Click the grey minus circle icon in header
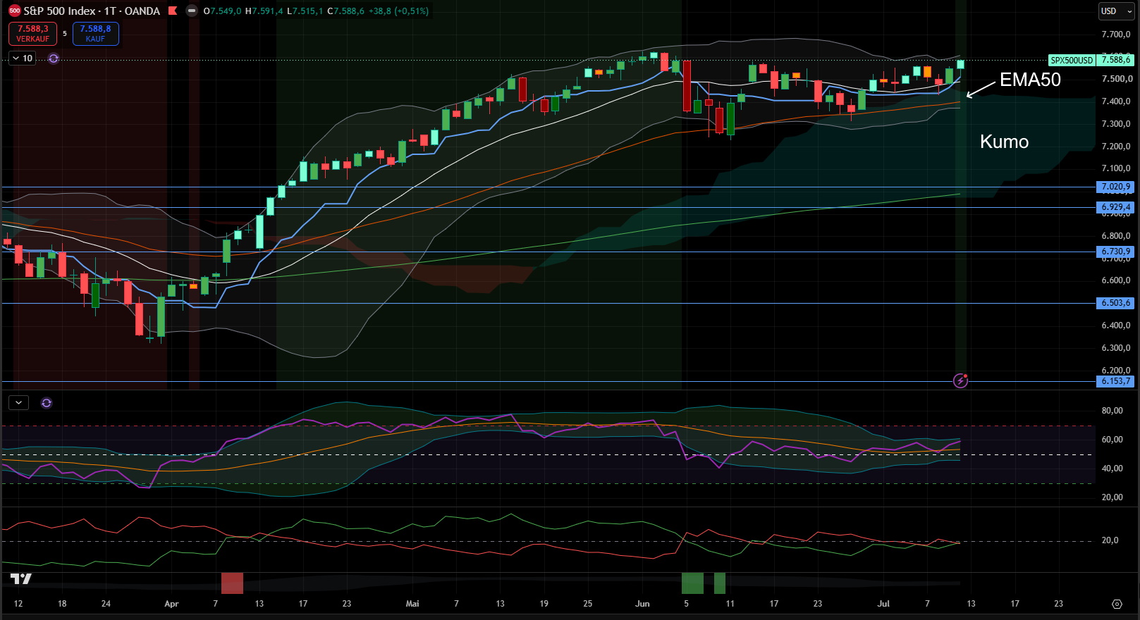 [x=192, y=11]
